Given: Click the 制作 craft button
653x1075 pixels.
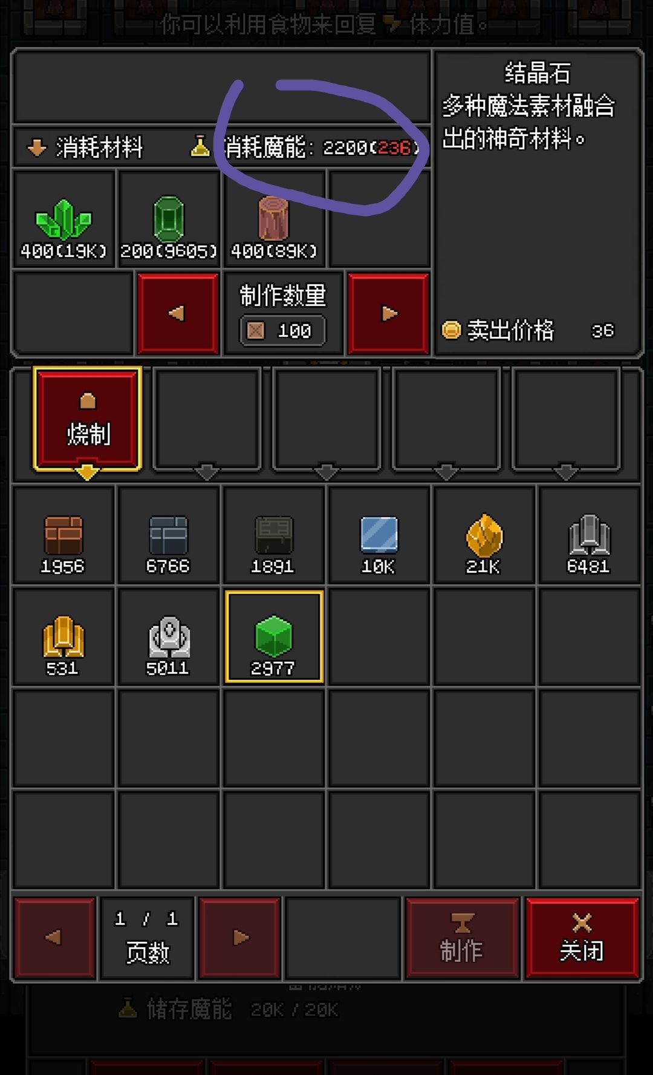Looking at the screenshot, I should [x=462, y=937].
